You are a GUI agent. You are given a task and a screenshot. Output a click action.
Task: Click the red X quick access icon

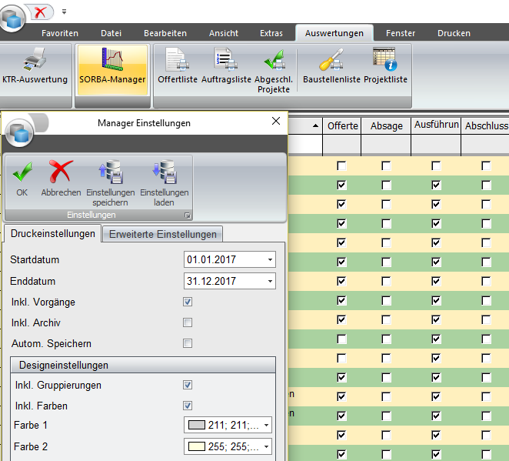coord(40,12)
